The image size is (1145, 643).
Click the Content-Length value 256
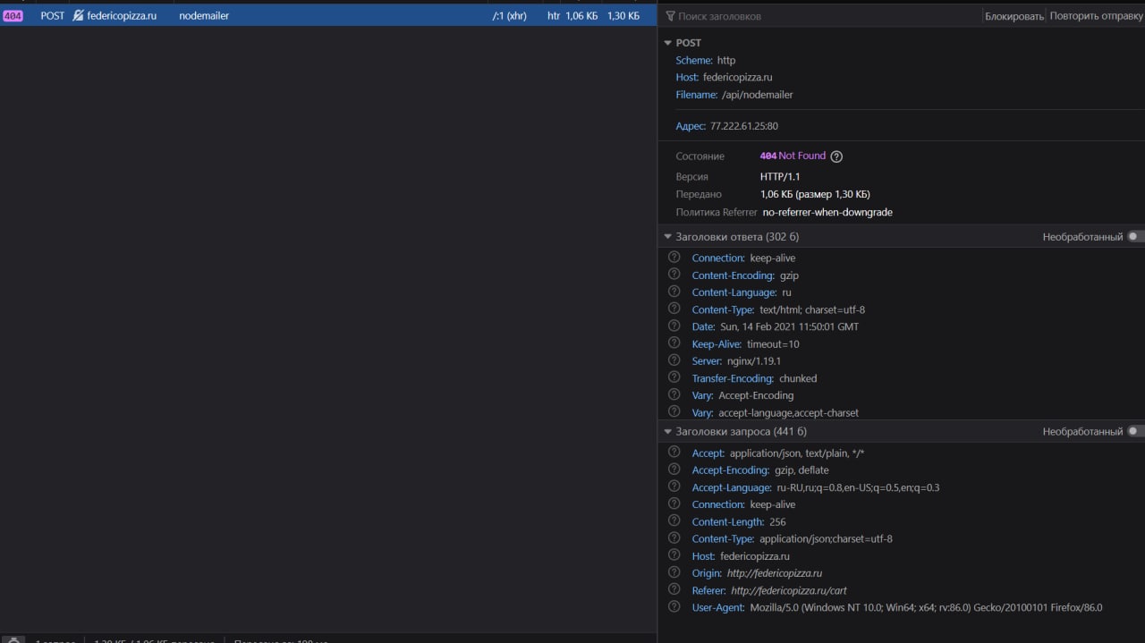pyautogui.click(x=777, y=521)
